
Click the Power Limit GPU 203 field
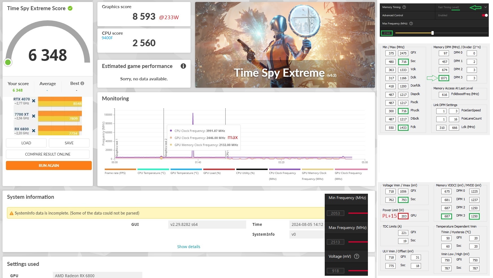pyautogui.click(x=403, y=216)
